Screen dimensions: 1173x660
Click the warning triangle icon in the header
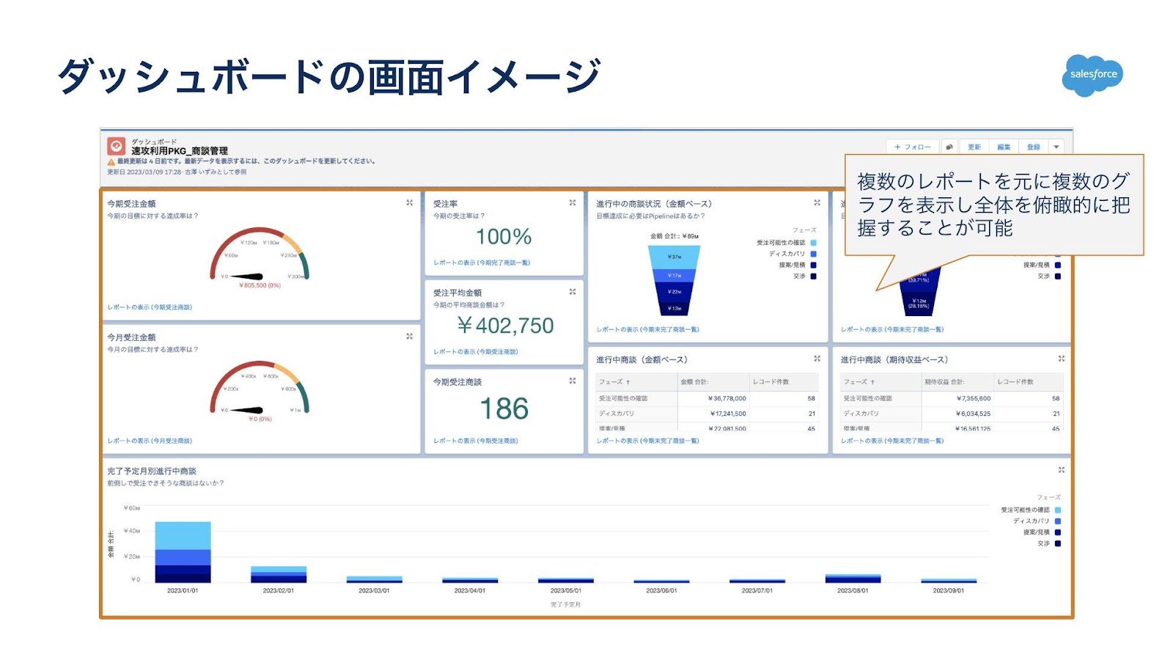(111, 161)
